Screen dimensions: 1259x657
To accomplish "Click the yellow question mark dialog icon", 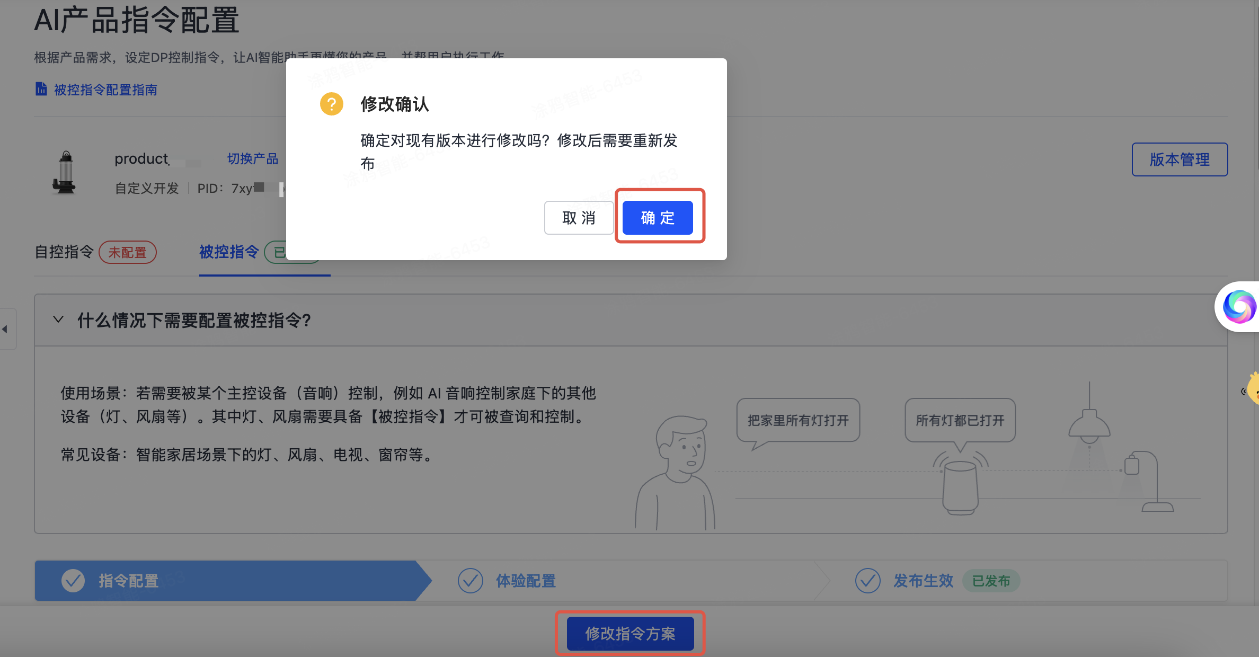I will pyautogui.click(x=332, y=104).
